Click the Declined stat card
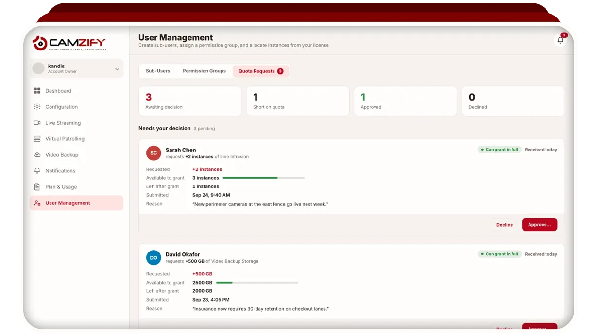The height and width of the screenshot is (336, 597). [513, 101]
